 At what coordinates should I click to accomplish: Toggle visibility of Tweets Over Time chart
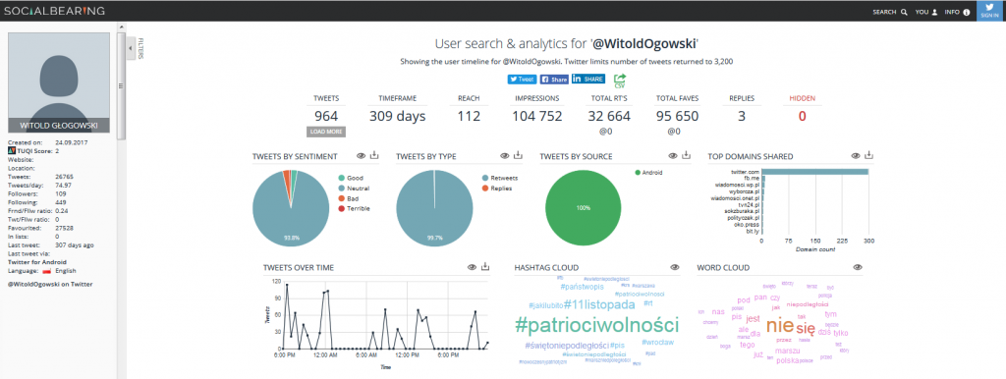472,267
